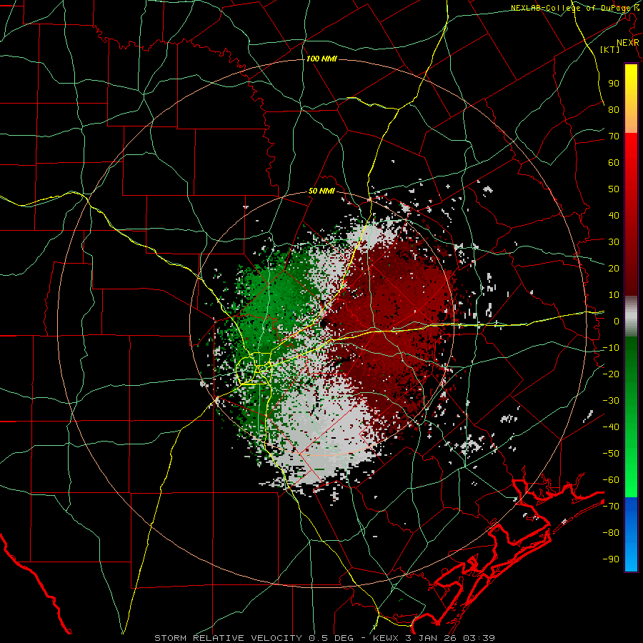
Task: Click the 60 value on velocity scale
Action: click(614, 162)
